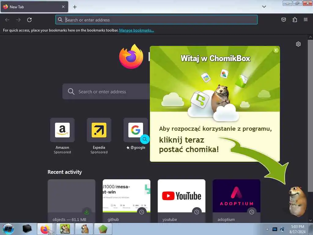Open the Extensions puzzle icon

(x=295, y=20)
